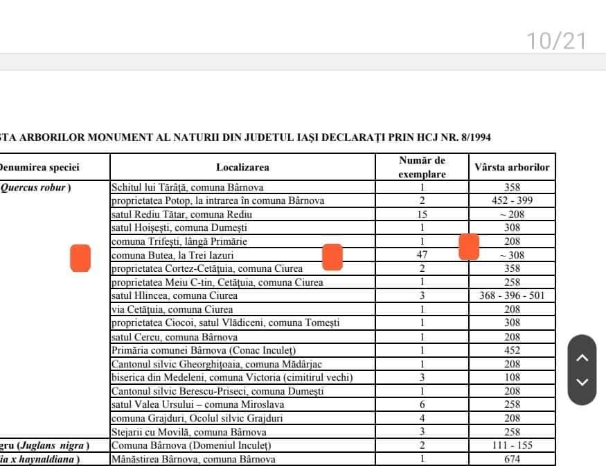Click the document title mentioning HCJ NR. 8/1994
Viewport: 606px width, 466px height.
[x=245, y=137]
